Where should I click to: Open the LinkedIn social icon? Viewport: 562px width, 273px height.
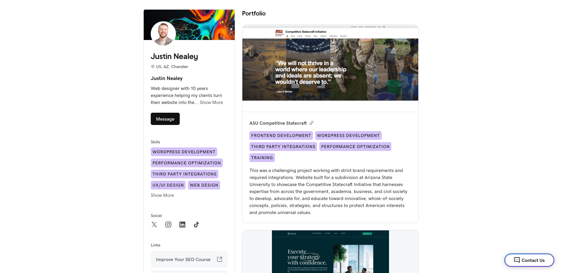click(182, 225)
